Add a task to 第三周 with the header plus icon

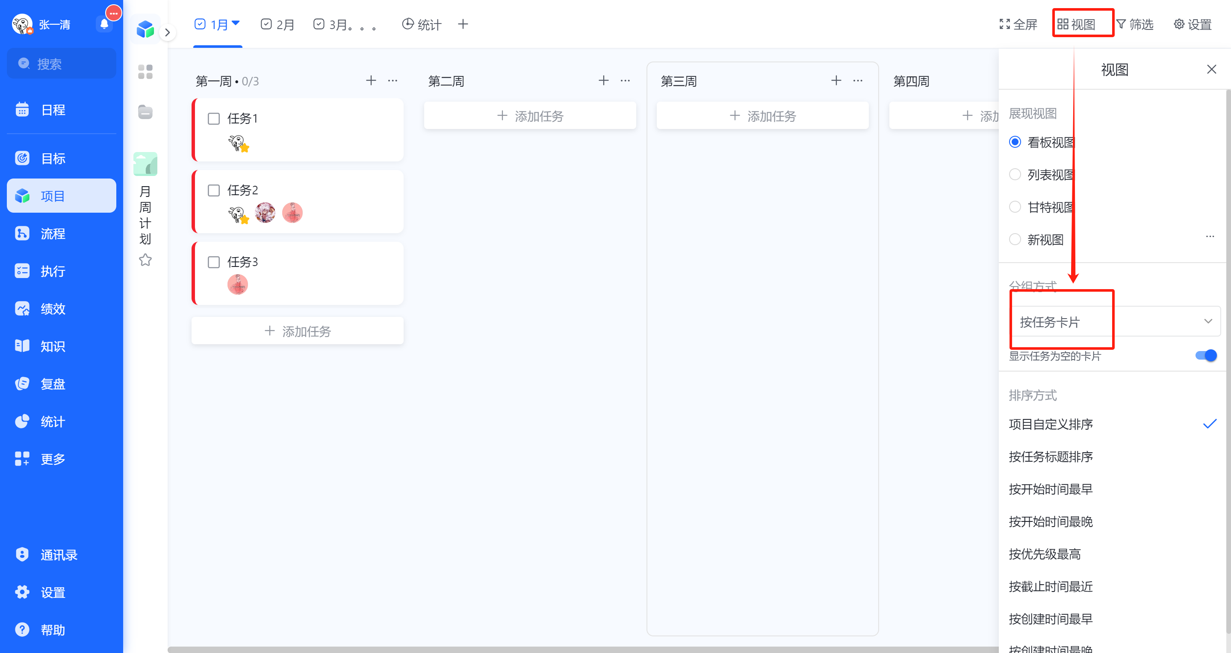coord(836,80)
